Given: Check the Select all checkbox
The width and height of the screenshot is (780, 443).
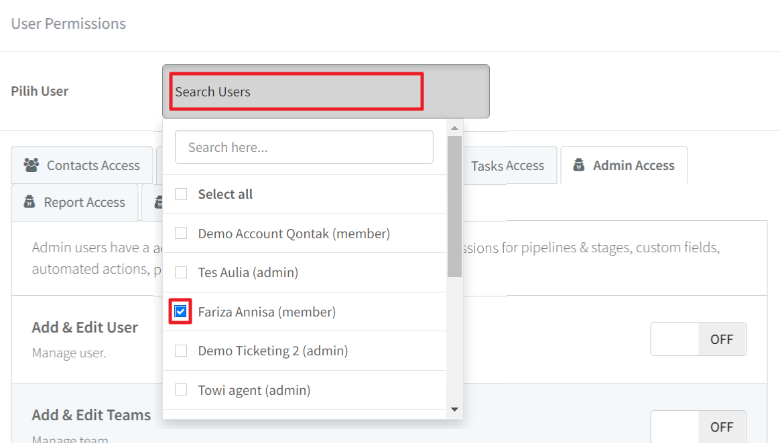Looking at the screenshot, I should pos(181,194).
